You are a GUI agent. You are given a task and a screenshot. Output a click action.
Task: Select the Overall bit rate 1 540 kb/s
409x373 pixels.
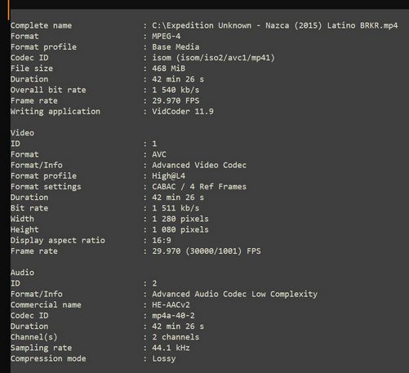(x=176, y=90)
